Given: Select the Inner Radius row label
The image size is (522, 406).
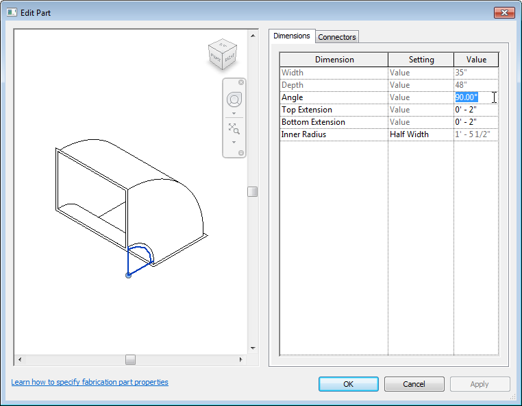Looking at the screenshot, I should [x=334, y=134].
